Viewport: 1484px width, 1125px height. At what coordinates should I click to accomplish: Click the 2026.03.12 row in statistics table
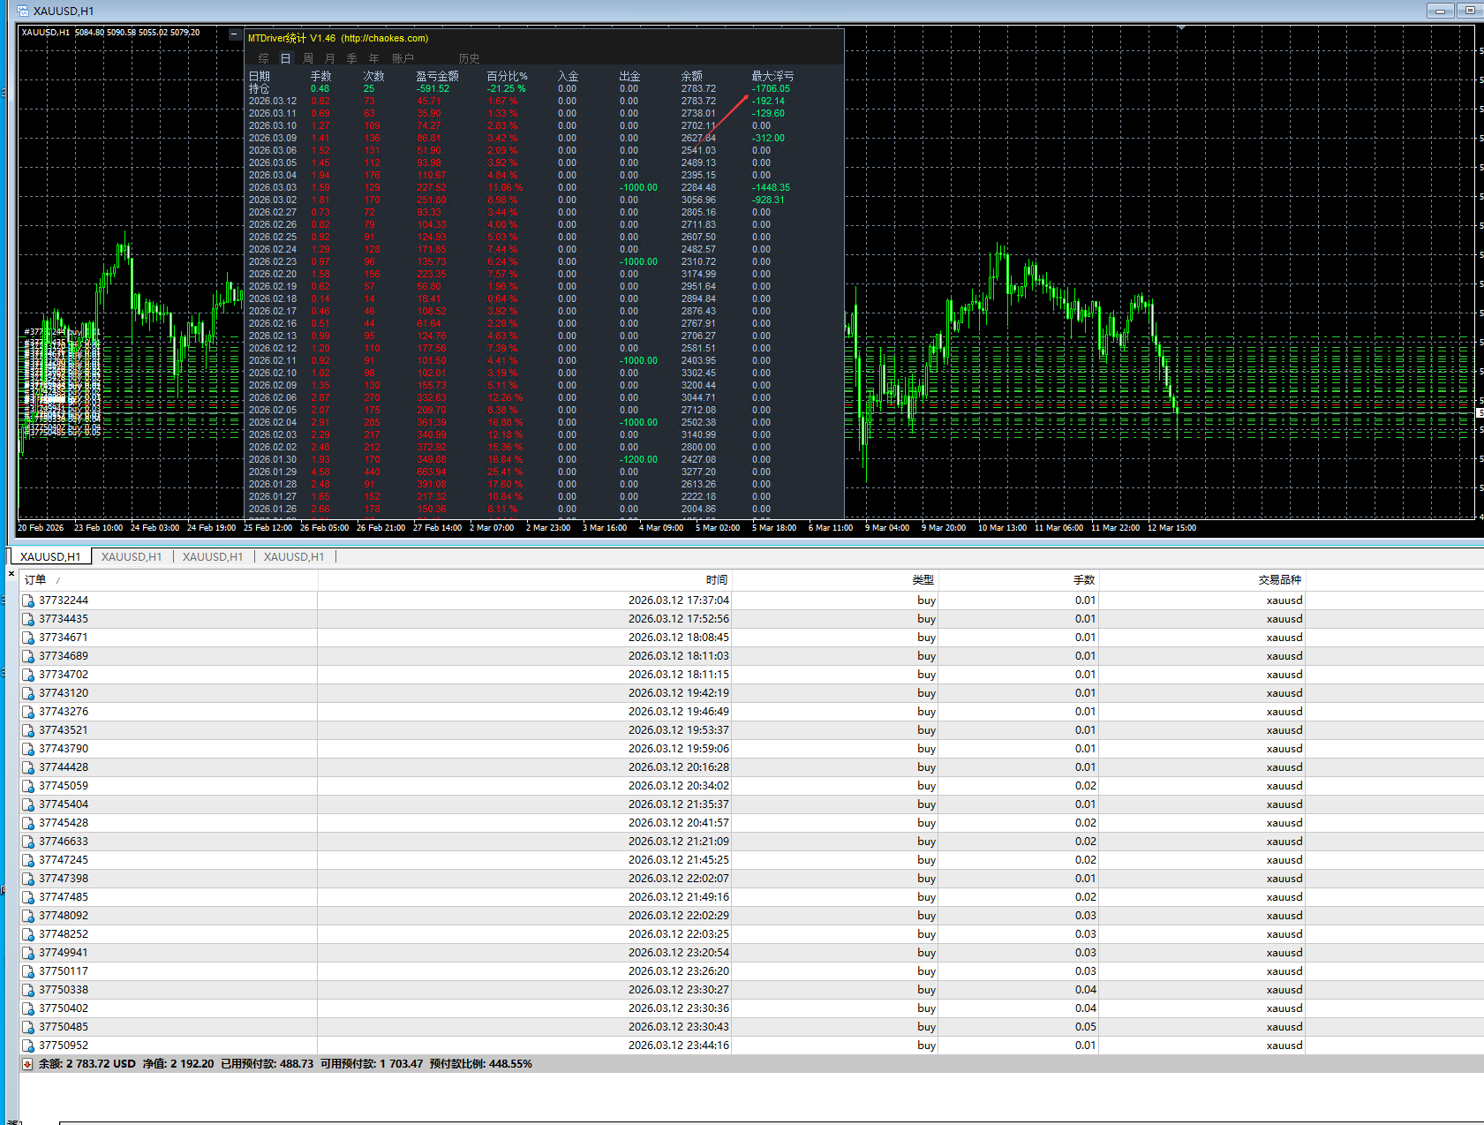pyautogui.click(x=272, y=101)
